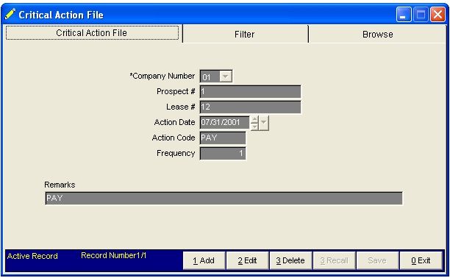The width and height of the screenshot is (450, 278).
Task: Open the Action Date calendar dropdown arrow
Action: pos(264,123)
